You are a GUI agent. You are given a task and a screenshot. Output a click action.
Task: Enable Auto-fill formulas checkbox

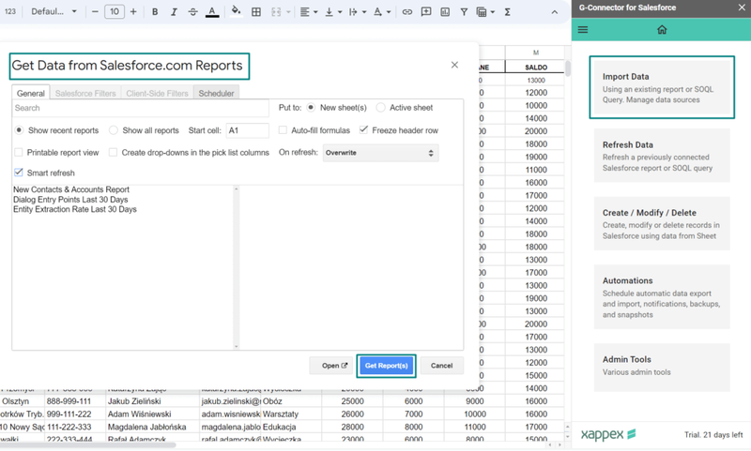[284, 130]
